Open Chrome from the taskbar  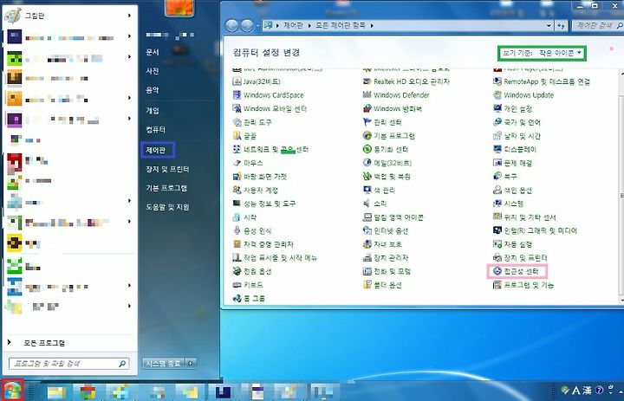pos(88,391)
